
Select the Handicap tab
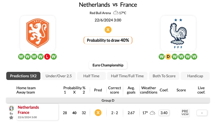(x=195, y=76)
